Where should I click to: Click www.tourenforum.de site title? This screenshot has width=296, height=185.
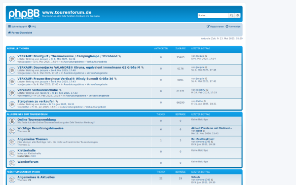point(67,12)
